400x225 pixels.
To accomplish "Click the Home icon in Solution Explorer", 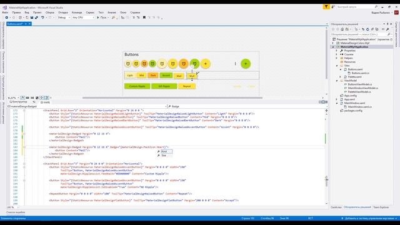I will tap(342, 29).
